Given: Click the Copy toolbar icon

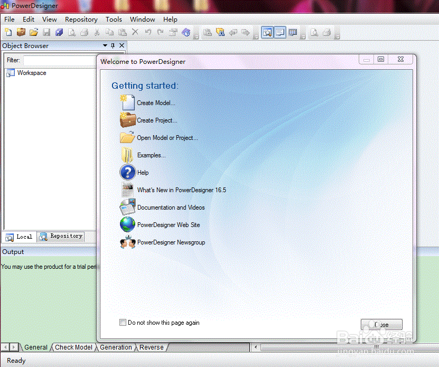Looking at the screenshot, I should pos(109,32).
